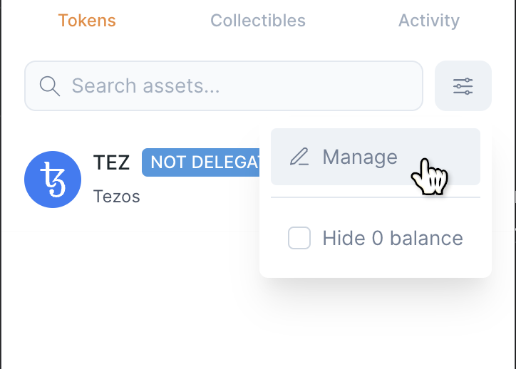The image size is (516, 369).
Task: Switch to the Tokens tab
Action: pos(87,21)
